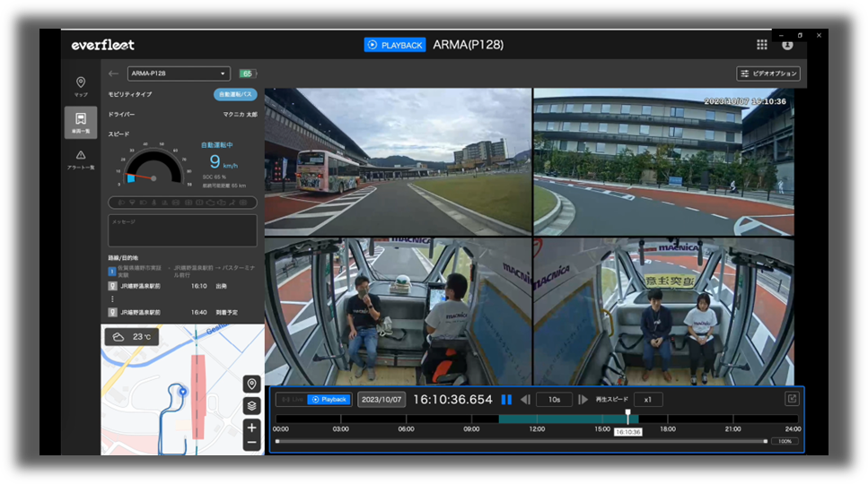Zoom out on the map
The image size is (868, 484).
251,443
